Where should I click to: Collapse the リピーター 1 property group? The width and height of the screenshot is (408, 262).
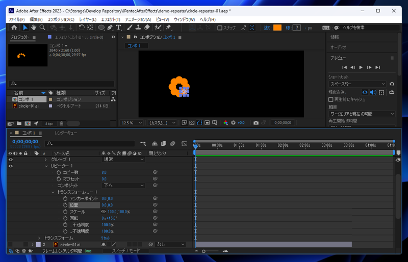coord(46,166)
